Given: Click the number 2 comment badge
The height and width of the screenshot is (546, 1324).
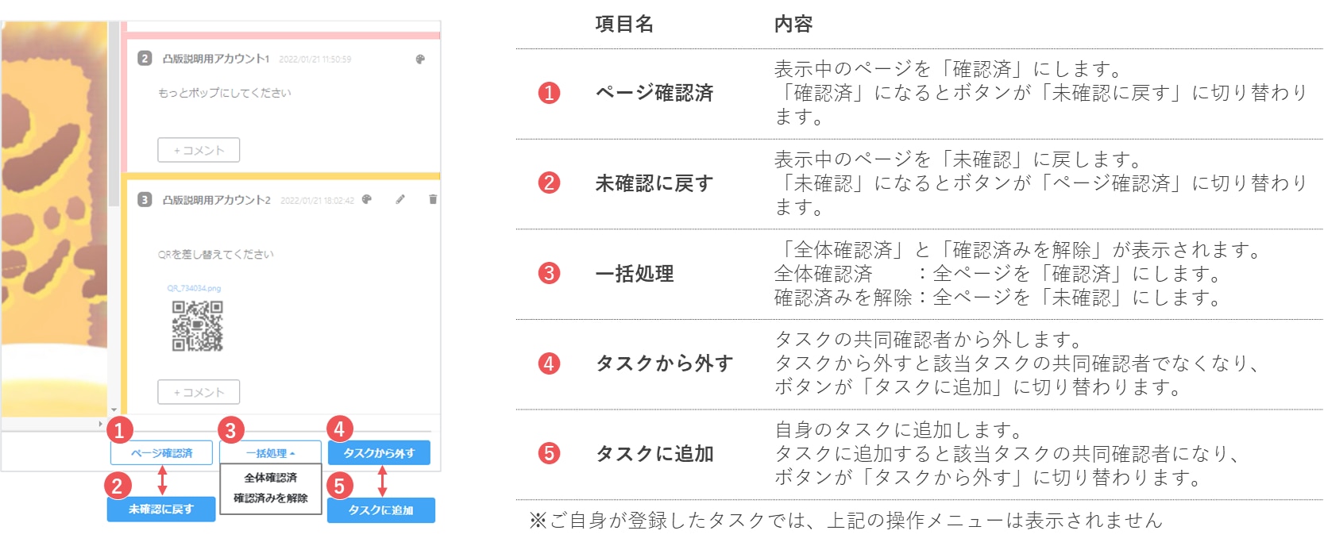Looking at the screenshot, I should (x=145, y=59).
